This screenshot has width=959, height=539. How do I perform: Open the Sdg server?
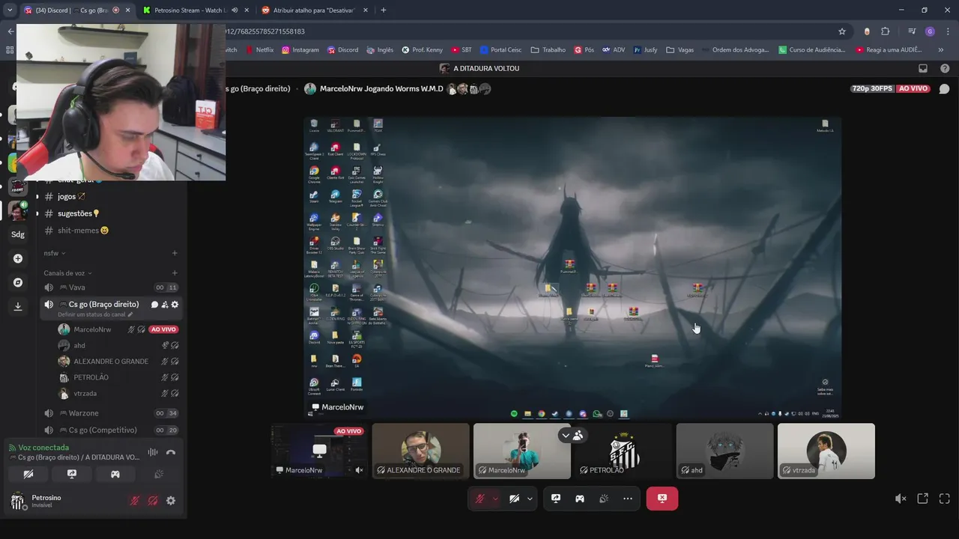click(x=18, y=234)
